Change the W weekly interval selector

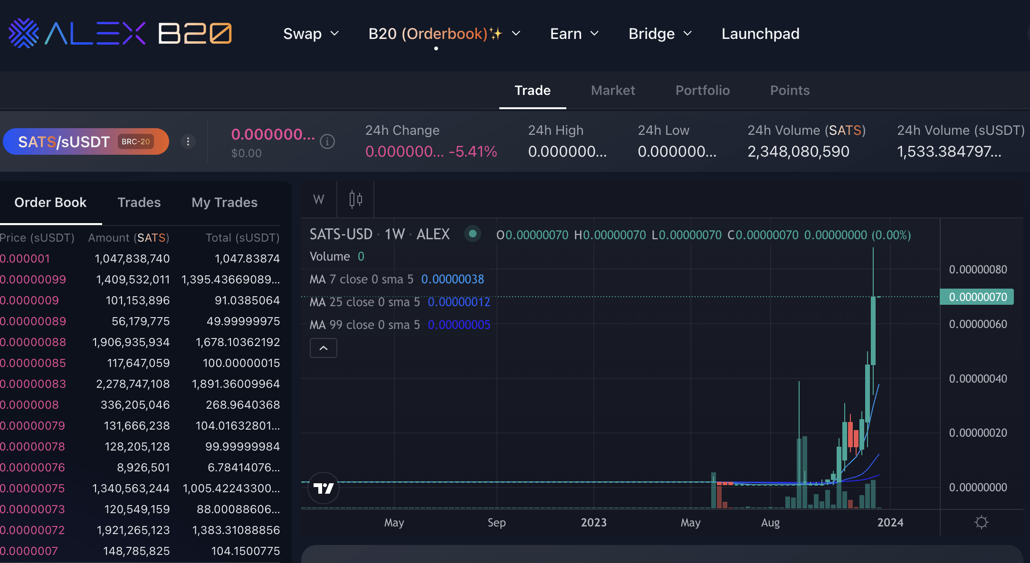coord(319,199)
